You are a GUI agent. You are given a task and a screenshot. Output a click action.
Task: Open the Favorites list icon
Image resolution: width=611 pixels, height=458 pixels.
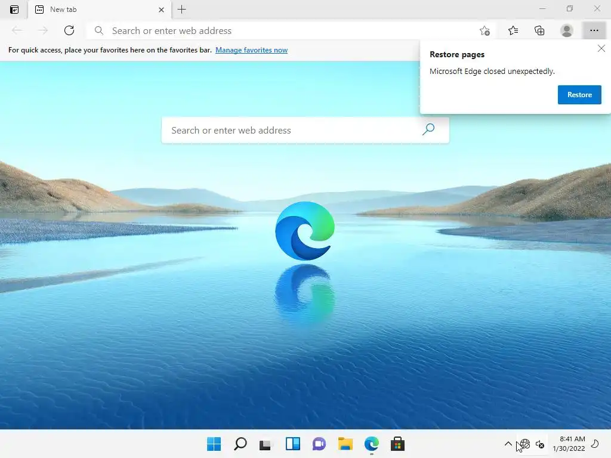(513, 30)
